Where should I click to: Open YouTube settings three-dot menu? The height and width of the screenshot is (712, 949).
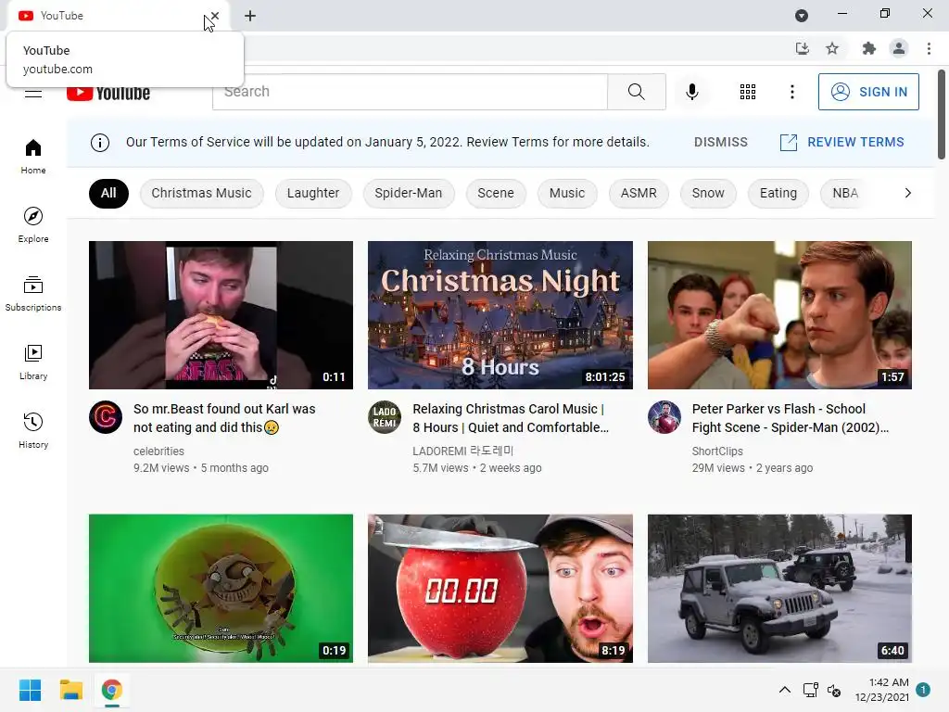click(791, 92)
